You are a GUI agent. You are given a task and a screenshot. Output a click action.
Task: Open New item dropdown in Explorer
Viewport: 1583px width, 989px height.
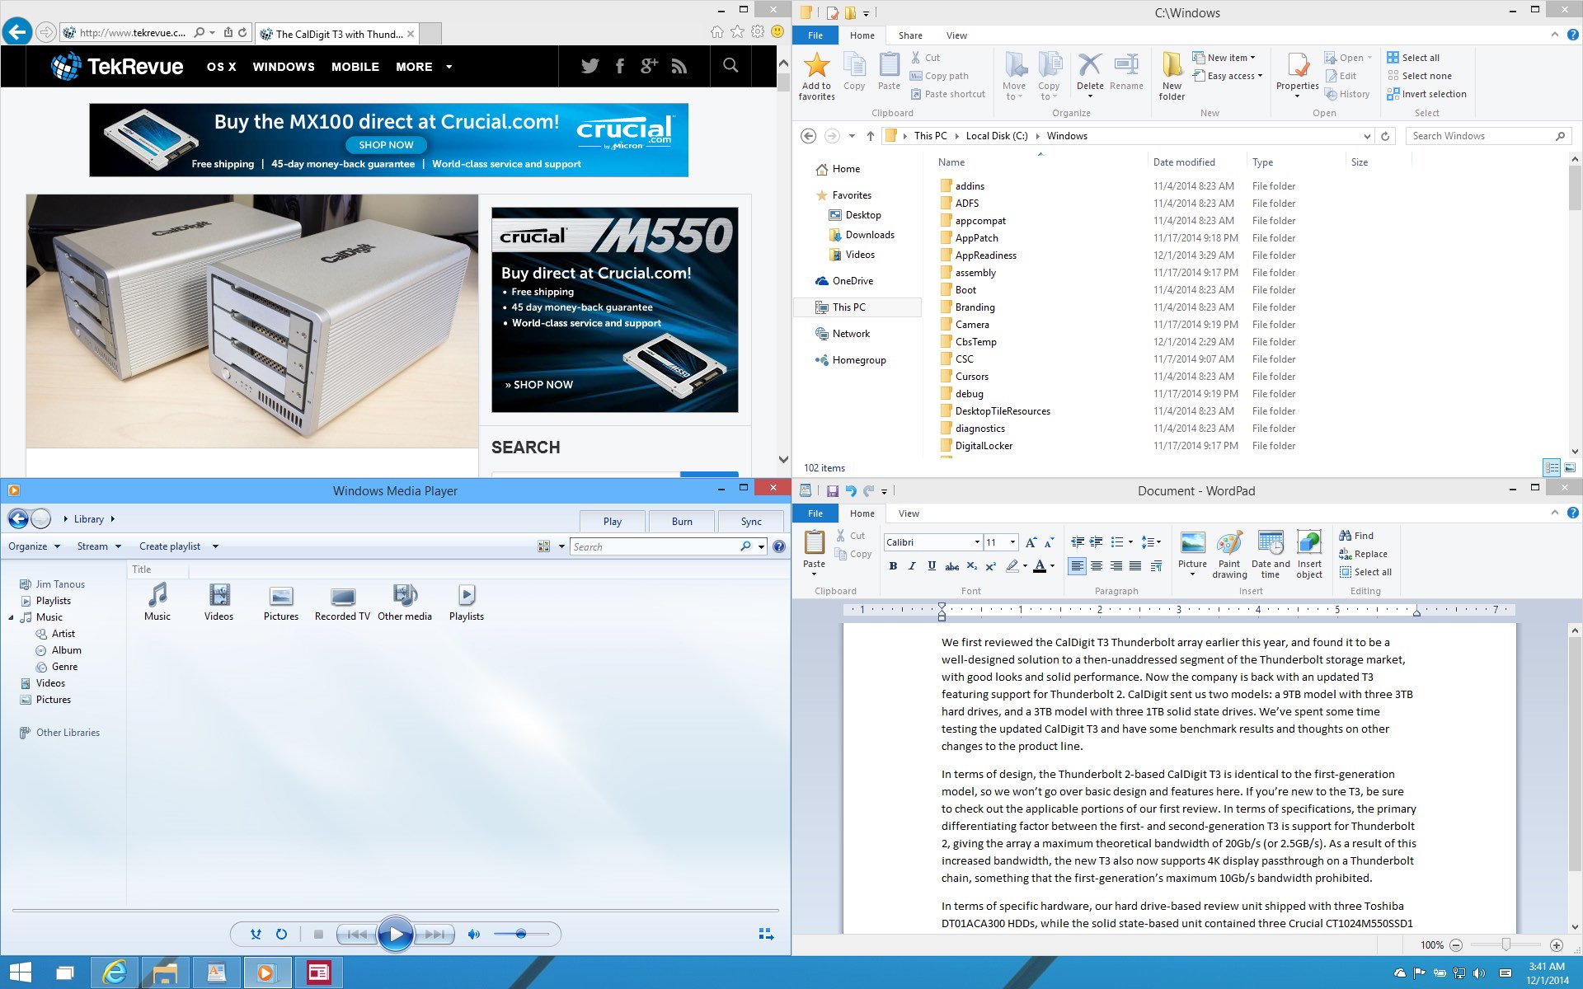point(1224,58)
